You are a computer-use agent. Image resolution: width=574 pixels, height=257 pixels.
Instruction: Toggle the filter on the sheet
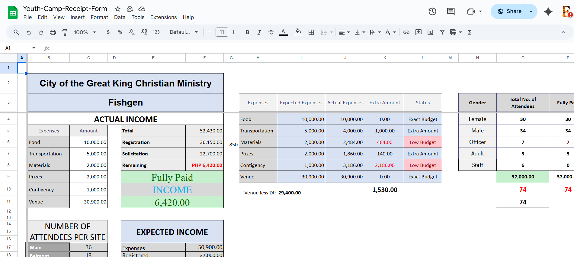pos(442,32)
